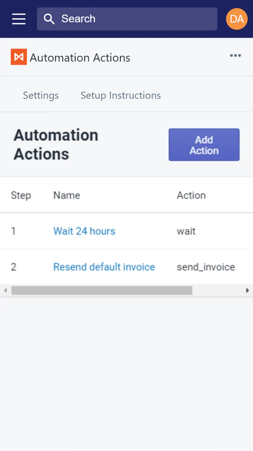Click the Action column header
Image resolution: width=253 pixels, height=451 pixels.
click(x=191, y=195)
